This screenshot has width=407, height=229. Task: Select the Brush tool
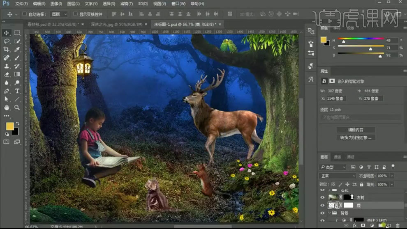click(17, 58)
